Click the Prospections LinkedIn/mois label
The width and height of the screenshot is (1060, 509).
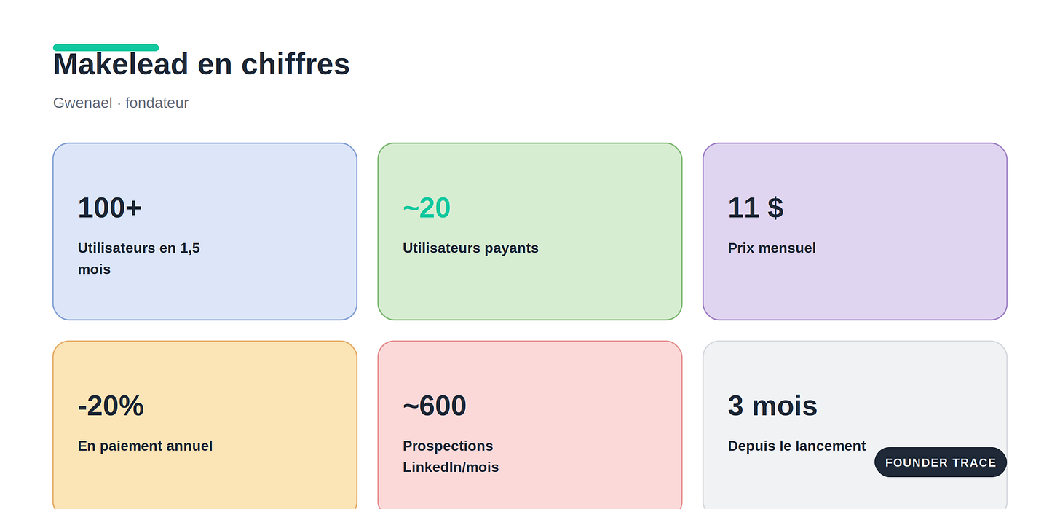point(451,457)
